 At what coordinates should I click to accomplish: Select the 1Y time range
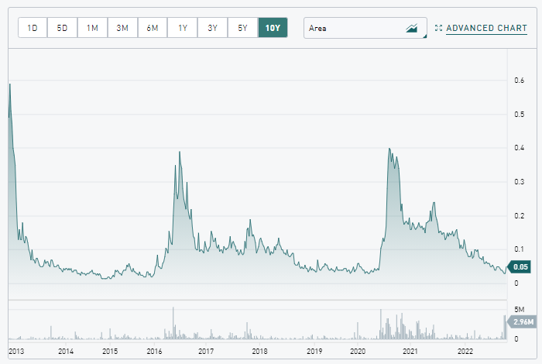click(x=183, y=28)
